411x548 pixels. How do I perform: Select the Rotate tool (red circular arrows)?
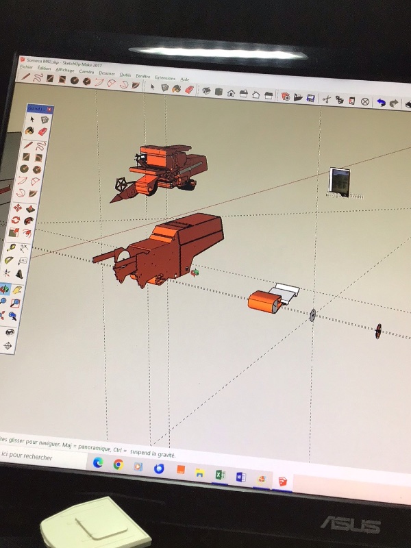coord(16,220)
